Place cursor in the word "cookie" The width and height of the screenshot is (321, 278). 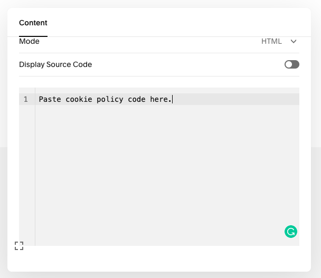click(x=79, y=99)
